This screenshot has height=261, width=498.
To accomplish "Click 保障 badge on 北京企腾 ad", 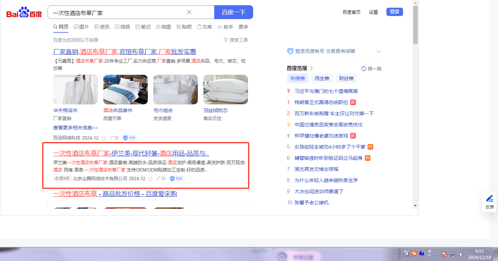I will (x=177, y=179).
